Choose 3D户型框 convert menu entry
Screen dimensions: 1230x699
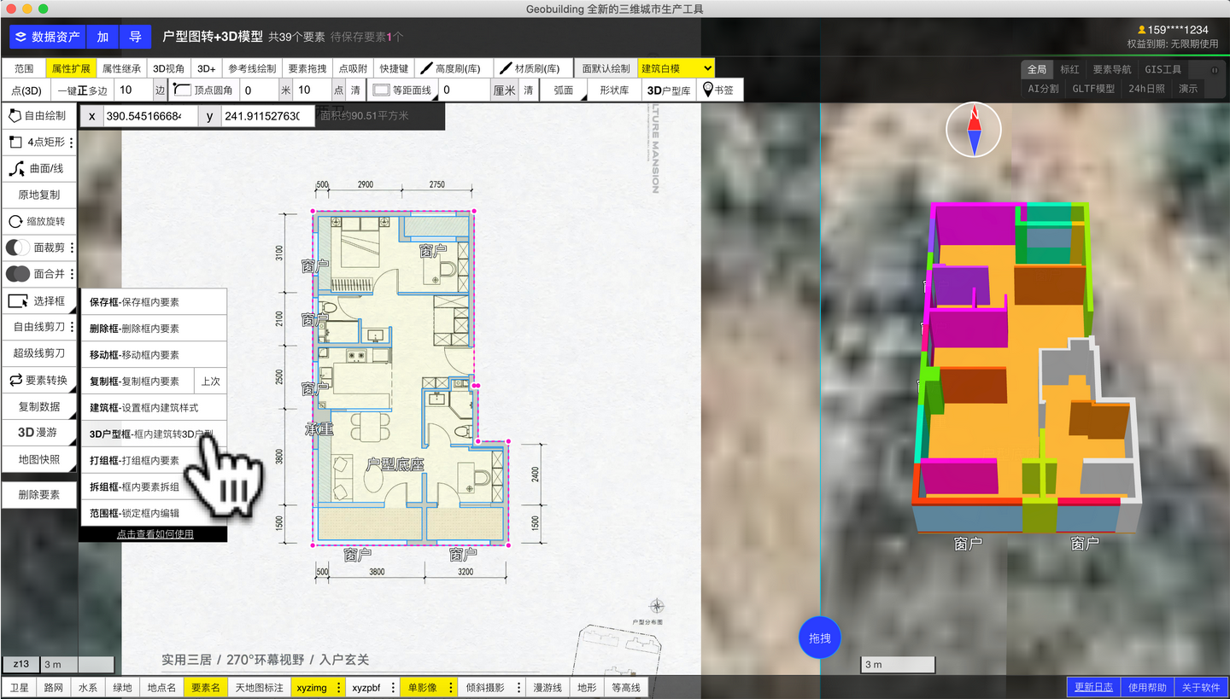(154, 434)
